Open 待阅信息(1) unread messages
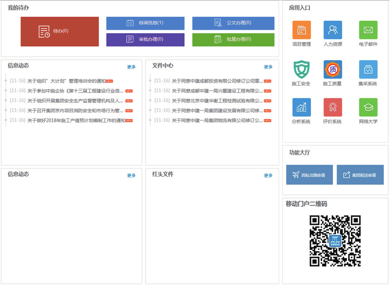The height and width of the screenshot is (285, 390). 145,23
